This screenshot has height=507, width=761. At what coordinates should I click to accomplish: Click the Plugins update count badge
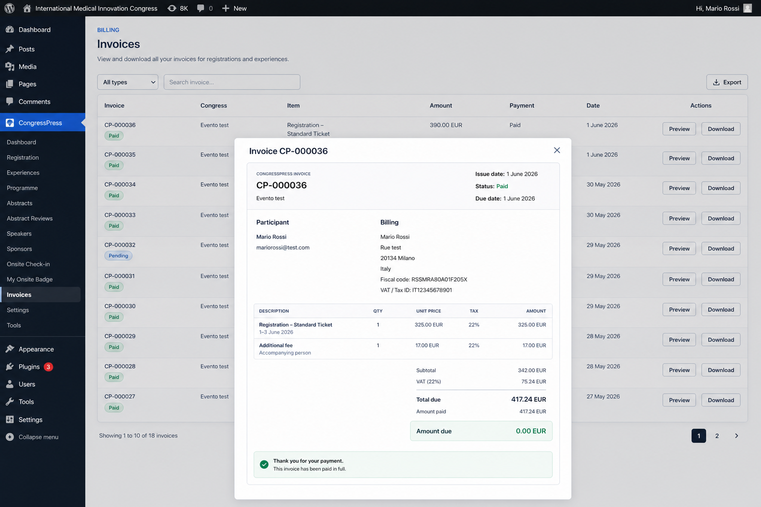click(x=49, y=367)
